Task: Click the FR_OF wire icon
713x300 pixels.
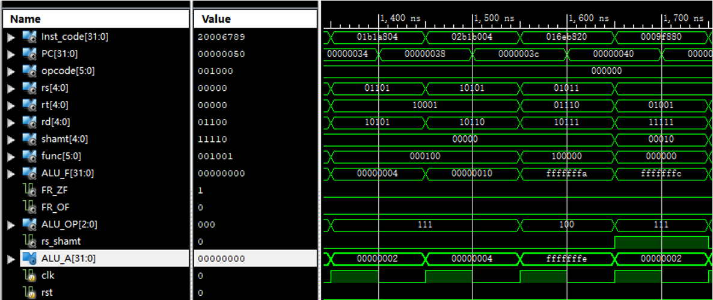Action: (30, 208)
